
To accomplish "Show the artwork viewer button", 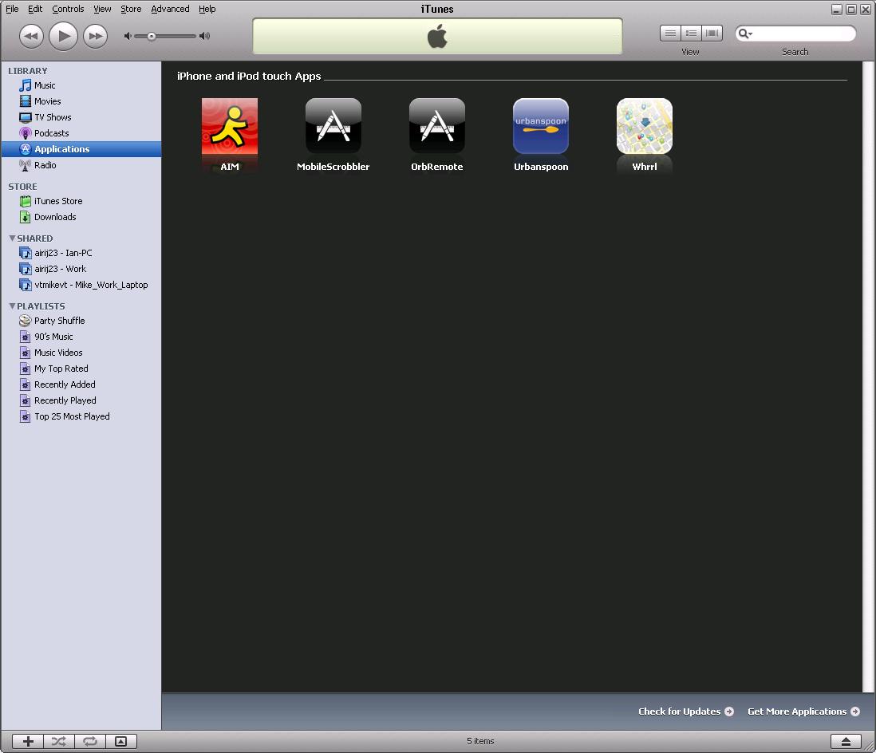I will pos(121,741).
